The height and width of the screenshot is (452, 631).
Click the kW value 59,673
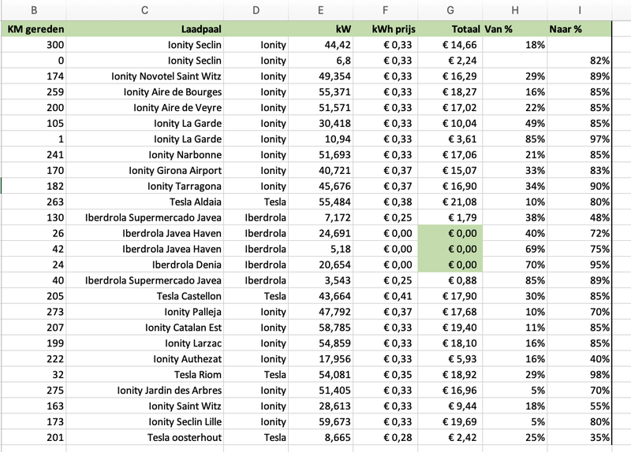321,421
